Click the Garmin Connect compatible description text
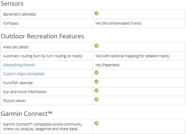This screenshot has height=134, width=186. pyautogui.click(x=43, y=127)
